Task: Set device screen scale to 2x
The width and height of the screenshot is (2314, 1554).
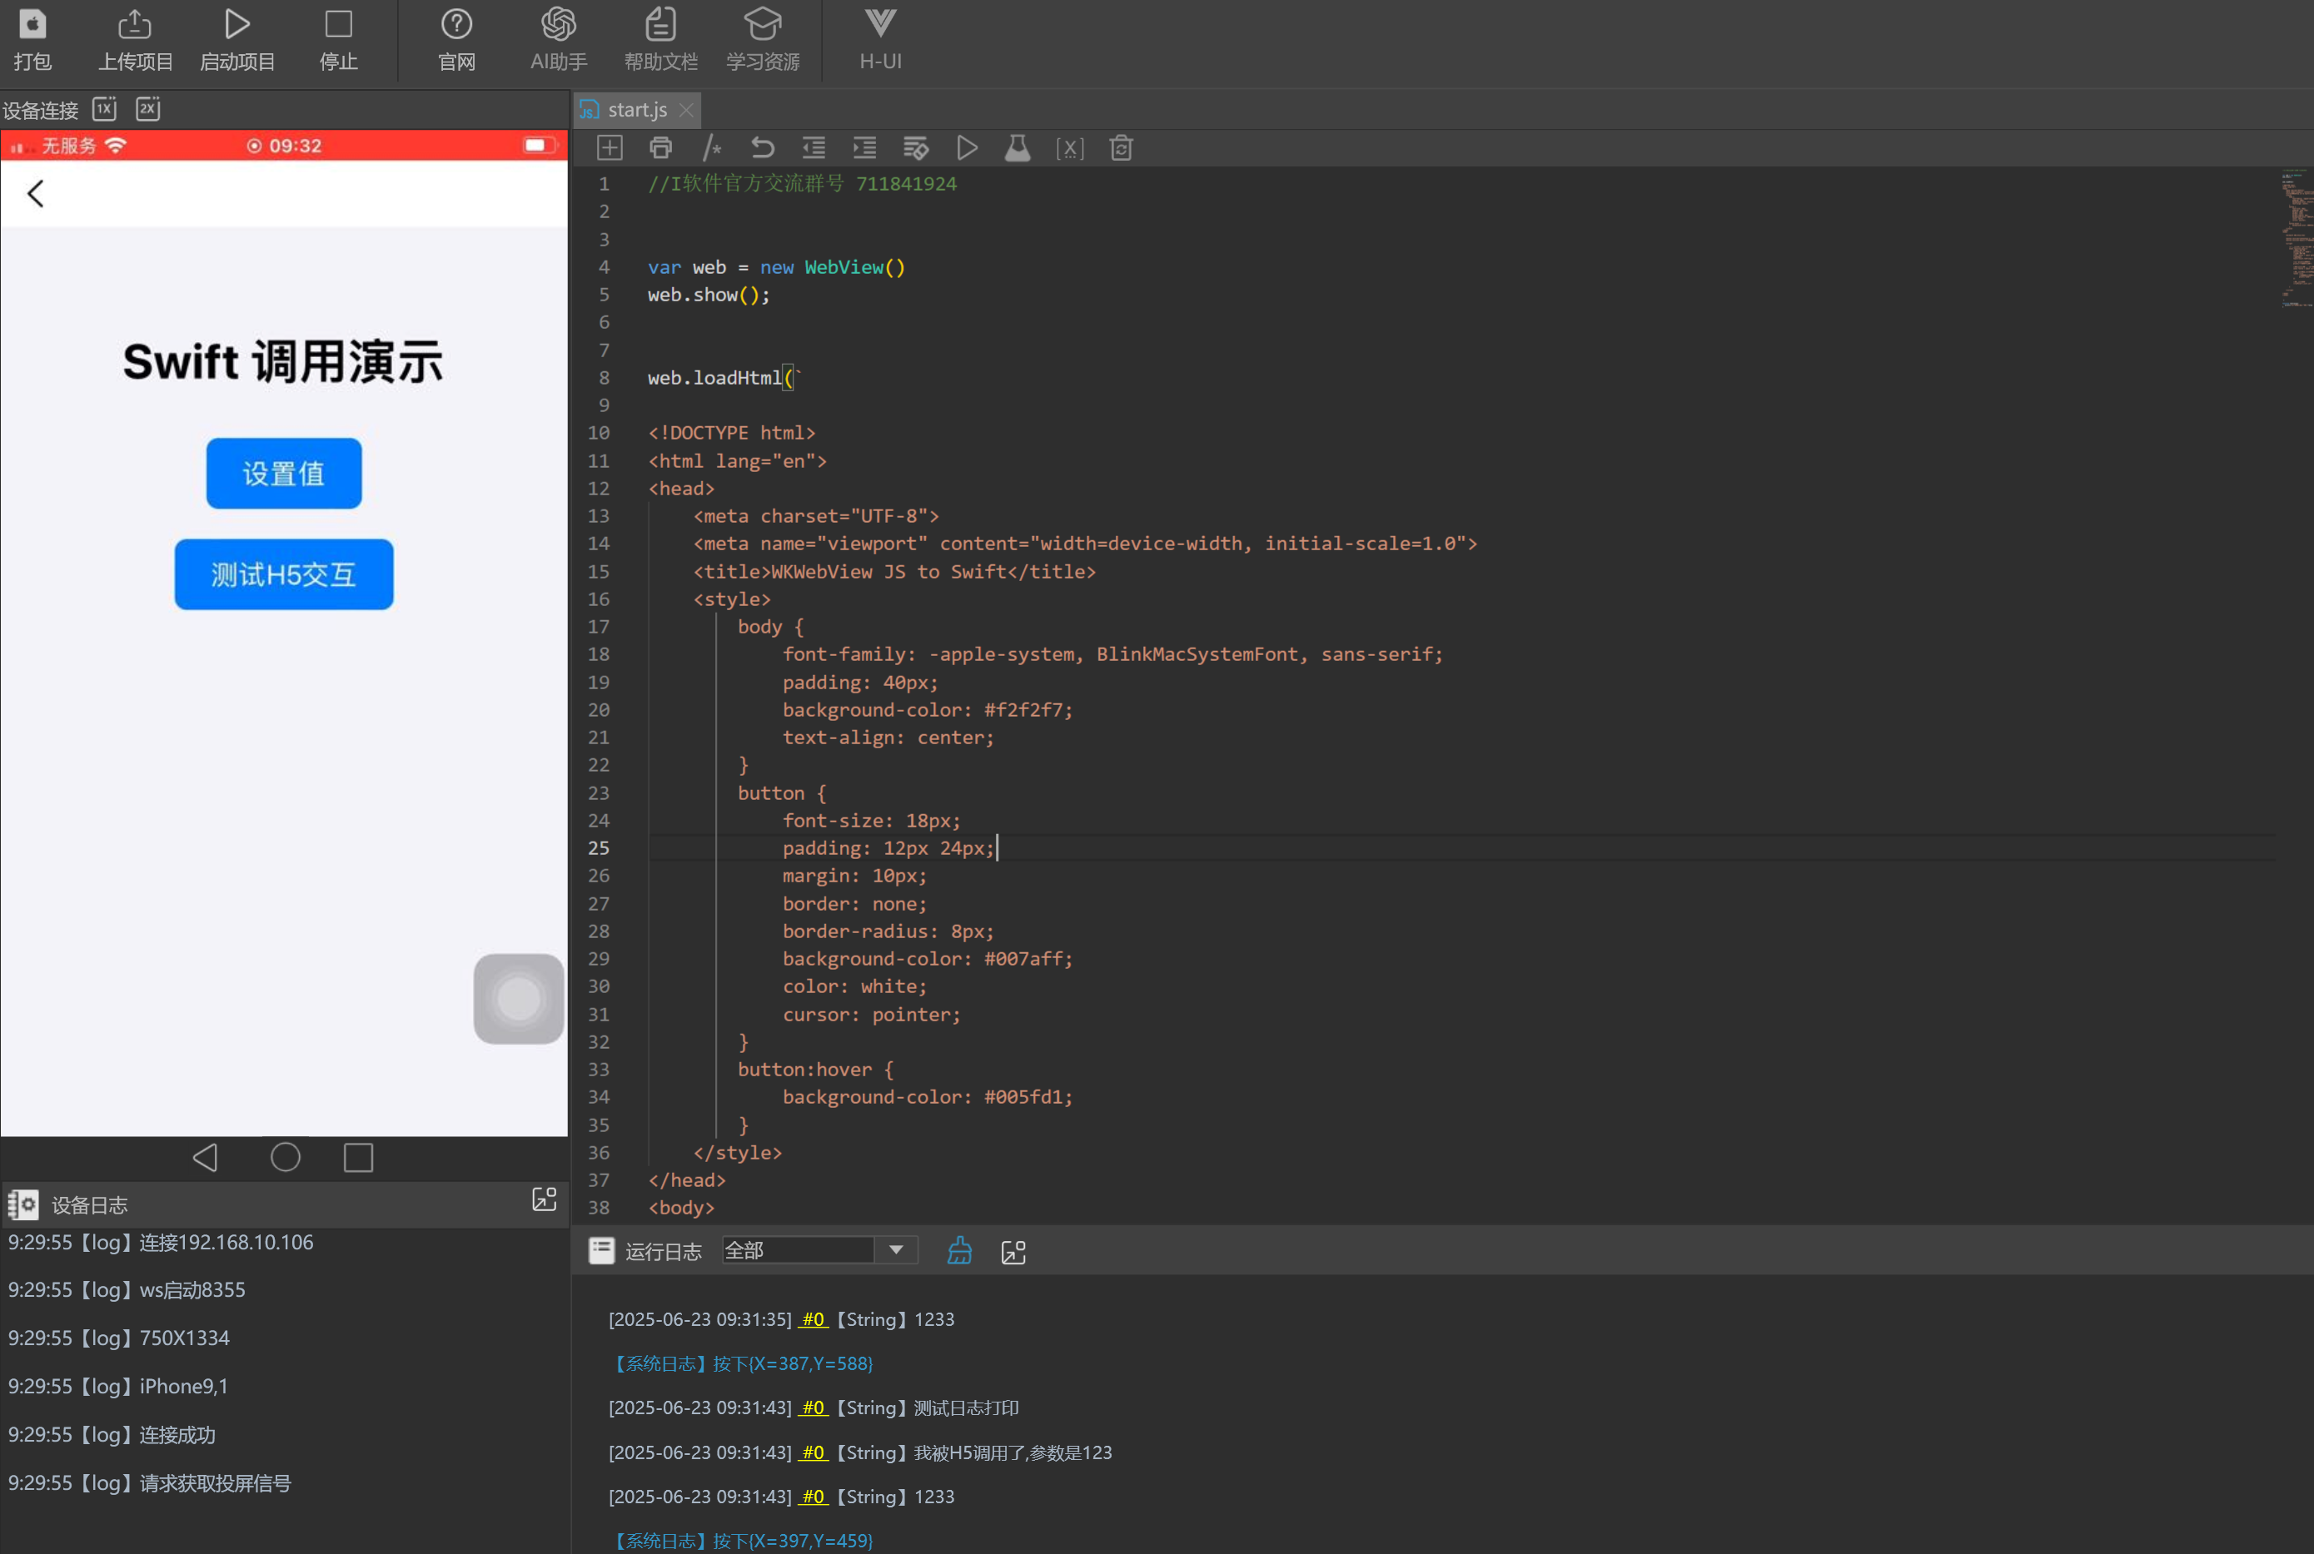Action: 147,108
